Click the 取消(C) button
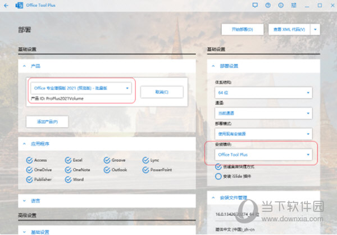 point(162,92)
